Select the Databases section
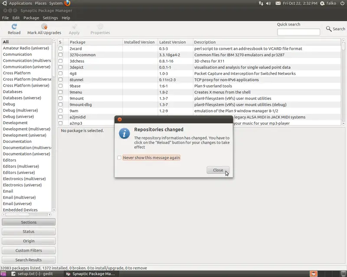The image size is (347, 277). point(26,92)
